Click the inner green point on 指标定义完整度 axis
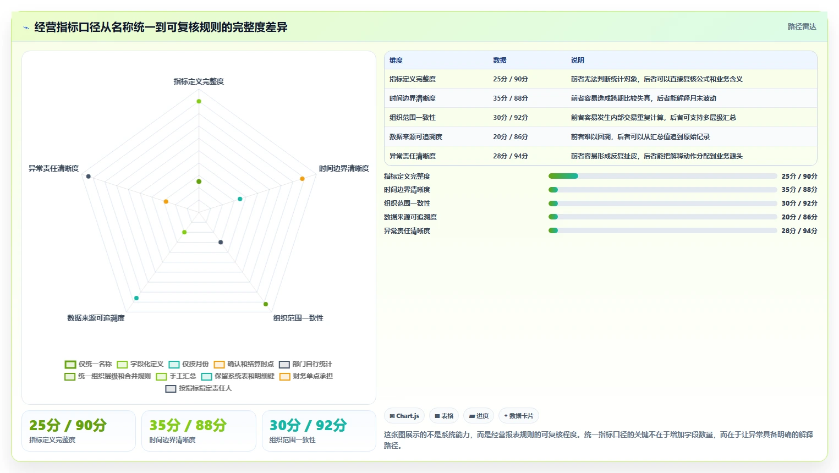 pyautogui.click(x=199, y=182)
